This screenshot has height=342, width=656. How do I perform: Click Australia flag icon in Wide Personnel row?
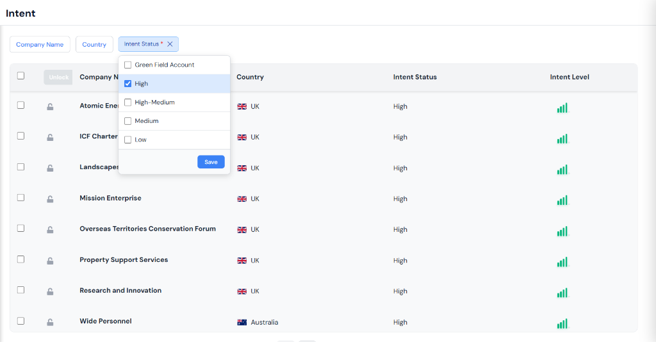pyautogui.click(x=242, y=322)
